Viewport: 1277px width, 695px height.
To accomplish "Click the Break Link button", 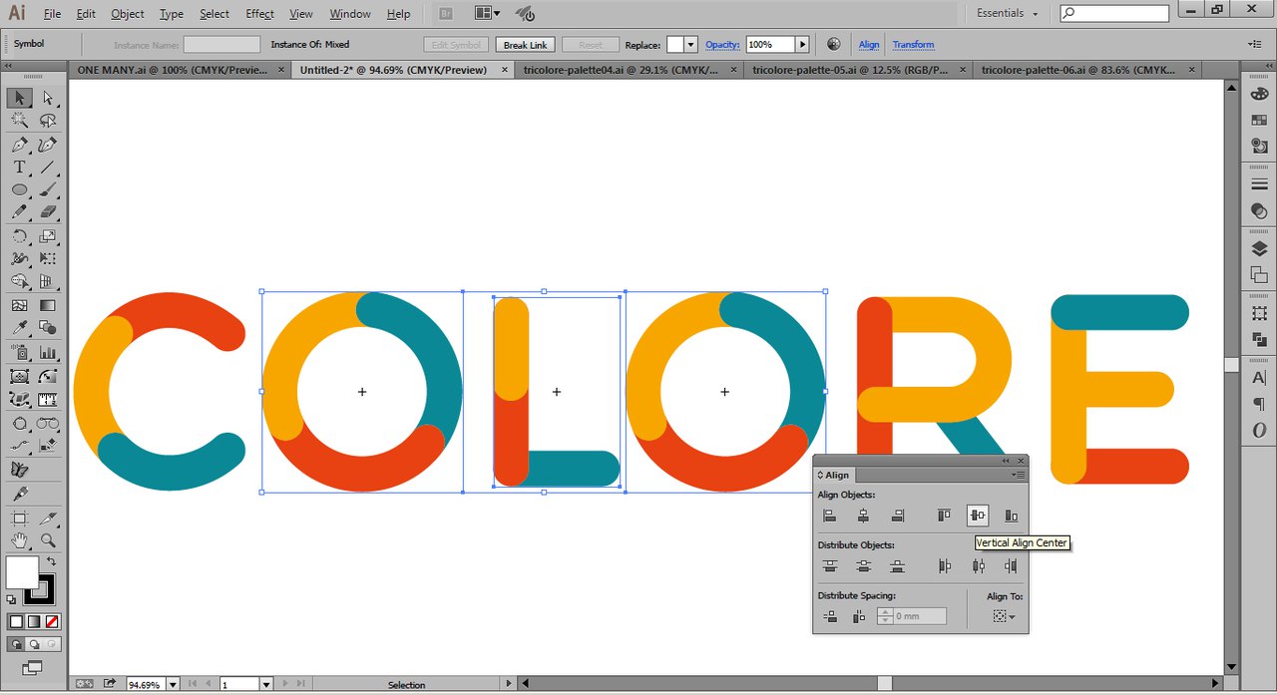I will [x=525, y=45].
